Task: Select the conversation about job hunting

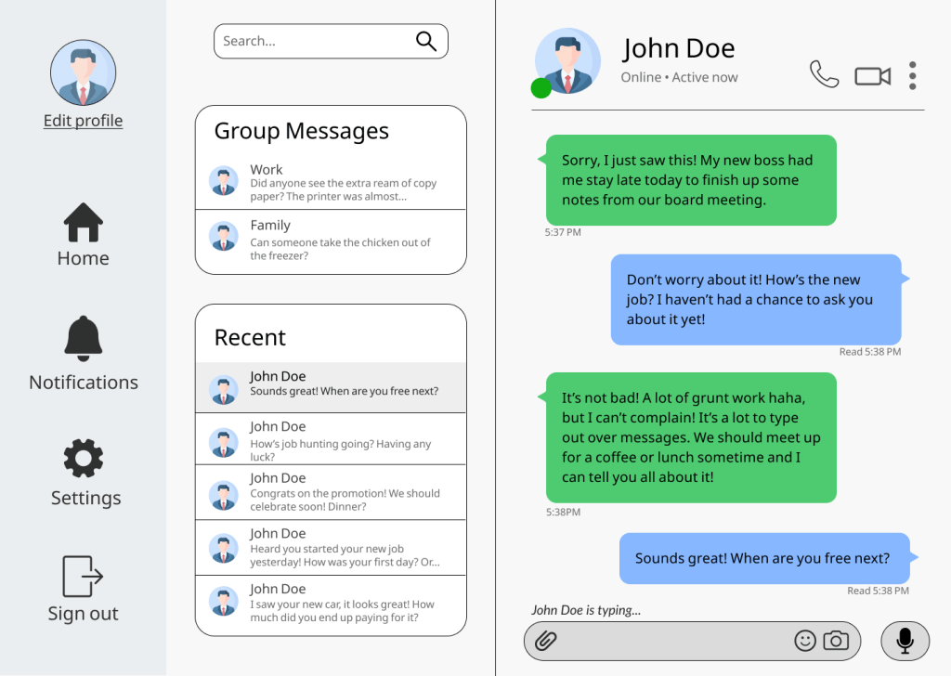Action: click(331, 438)
